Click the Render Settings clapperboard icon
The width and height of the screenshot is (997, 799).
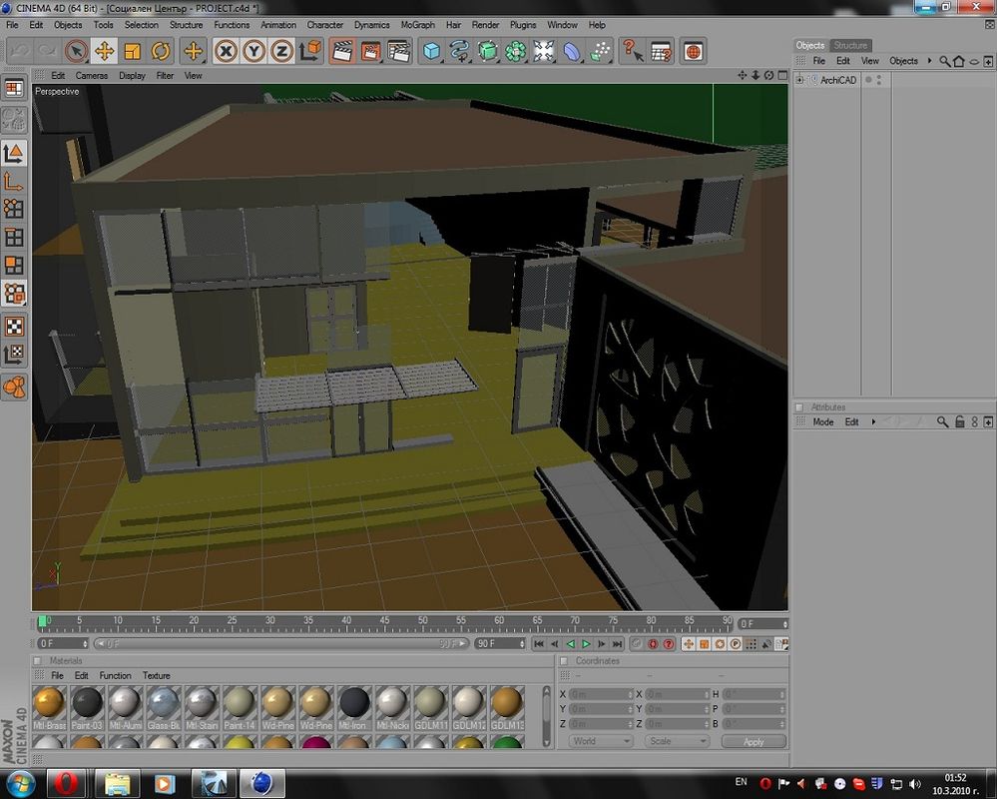398,50
